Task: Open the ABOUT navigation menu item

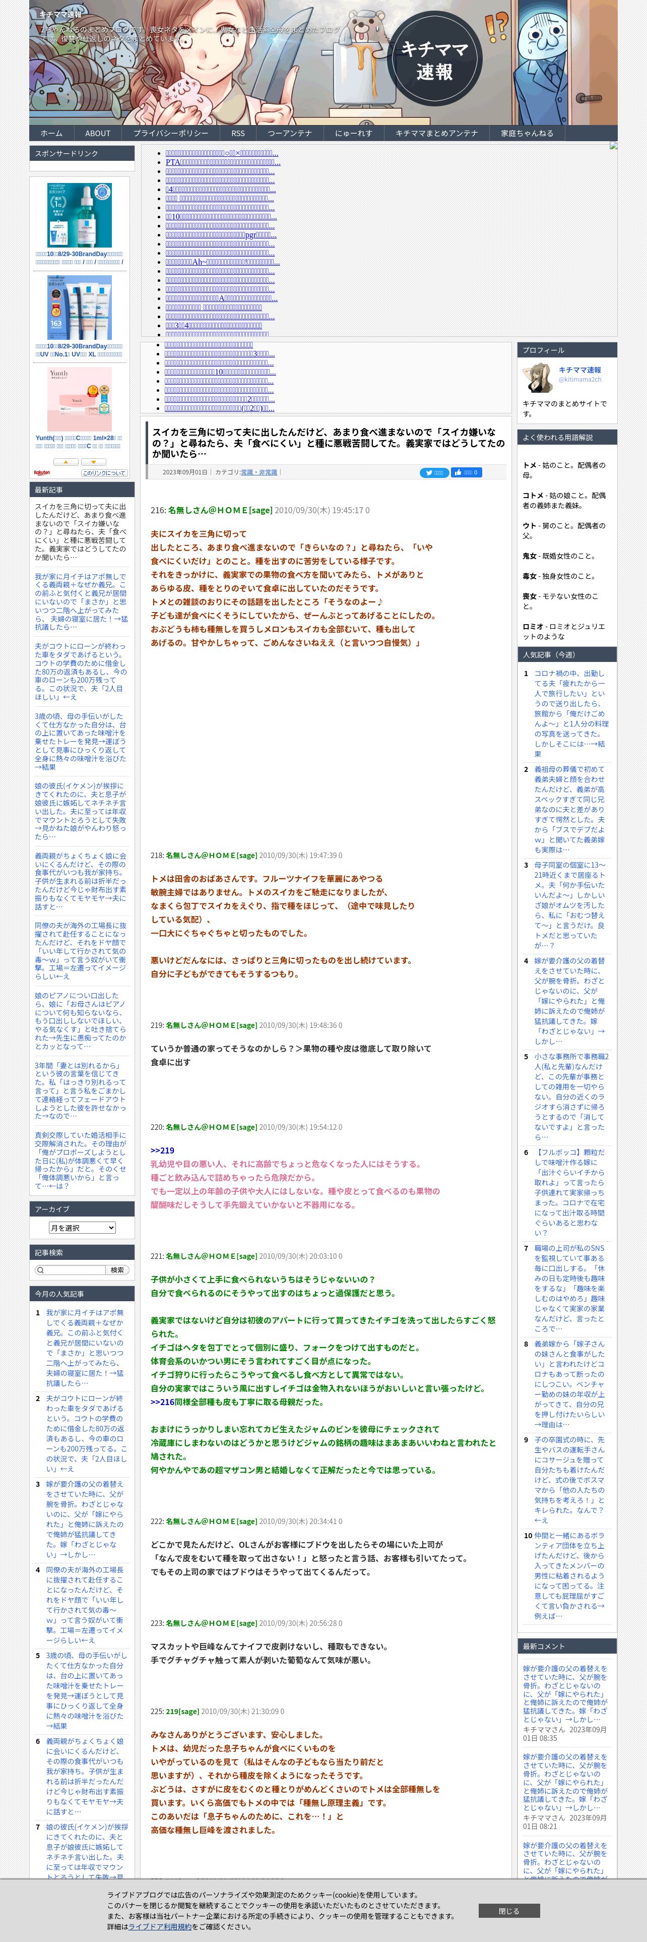Action: 98,134
